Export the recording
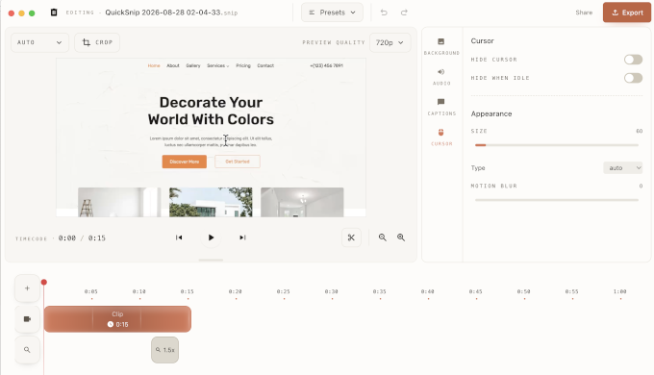654x375 pixels. coord(627,12)
